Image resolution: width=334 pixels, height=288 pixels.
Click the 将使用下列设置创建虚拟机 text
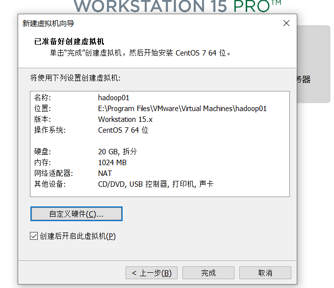pos(75,78)
